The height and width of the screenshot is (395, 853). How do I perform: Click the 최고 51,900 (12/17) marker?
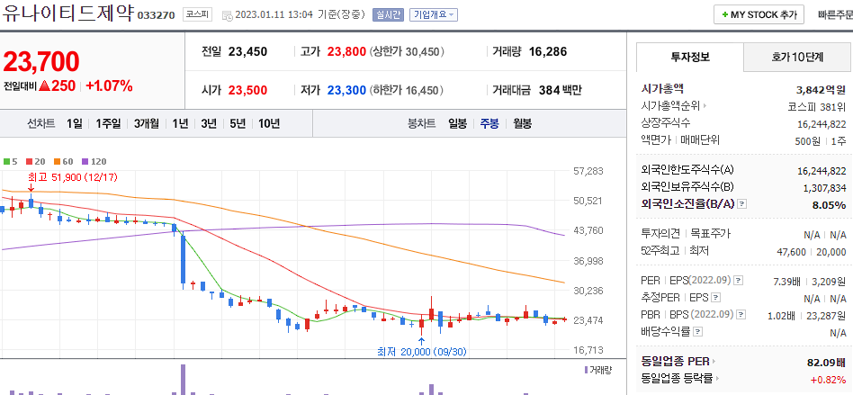73,177
